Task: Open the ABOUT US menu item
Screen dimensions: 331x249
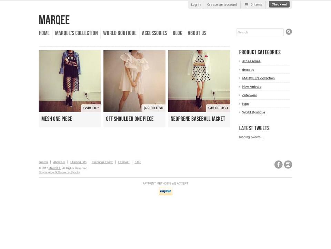Action: point(197,33)
